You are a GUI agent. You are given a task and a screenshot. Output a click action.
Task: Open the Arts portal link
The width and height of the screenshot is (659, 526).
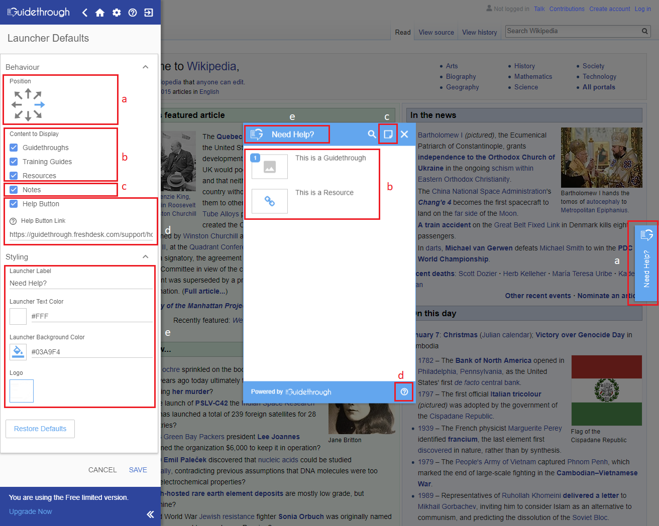click(x=452, y=66)
